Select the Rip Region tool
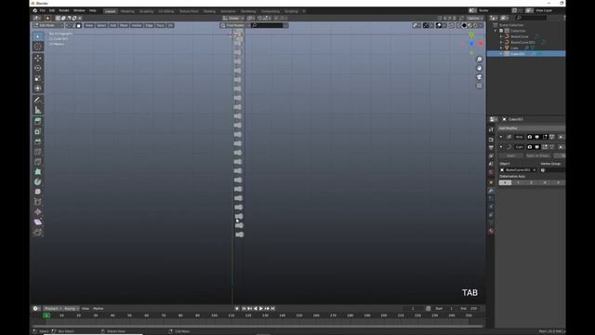 38,233
